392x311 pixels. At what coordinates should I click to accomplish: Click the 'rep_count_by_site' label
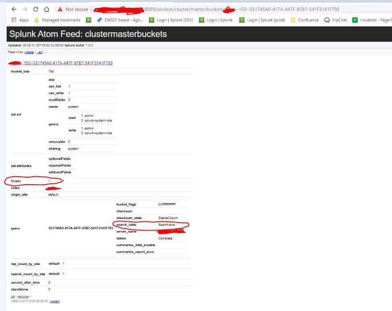click(x=26, y=264)
